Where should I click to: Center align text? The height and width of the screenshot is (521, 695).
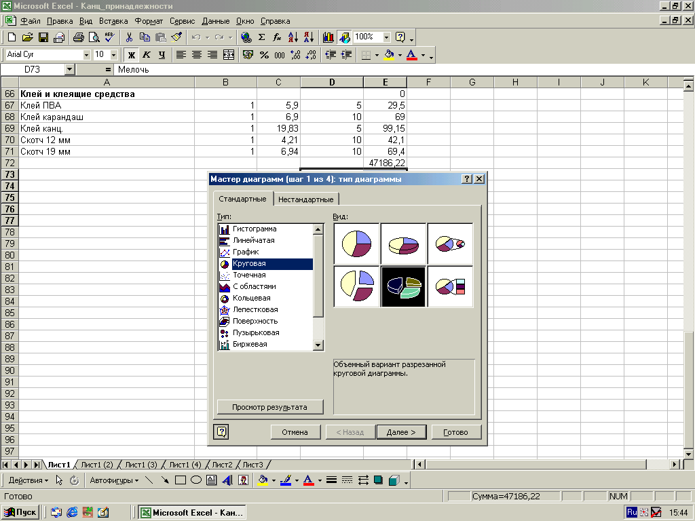point(197,55)
